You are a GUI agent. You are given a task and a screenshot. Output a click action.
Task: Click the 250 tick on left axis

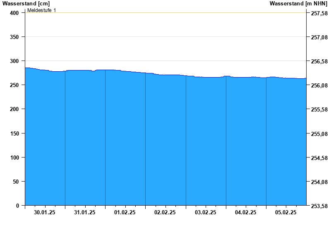(x=14, y=85)
